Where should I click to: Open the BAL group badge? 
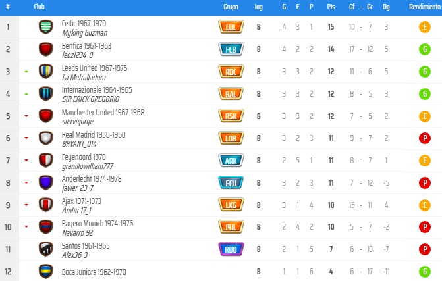point(231,93)
